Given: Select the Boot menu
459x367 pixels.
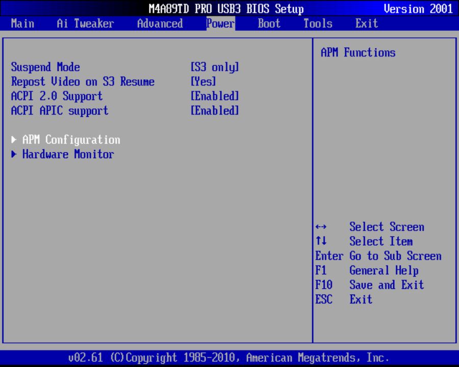Looking at the screenshot, I should [269, 23].
